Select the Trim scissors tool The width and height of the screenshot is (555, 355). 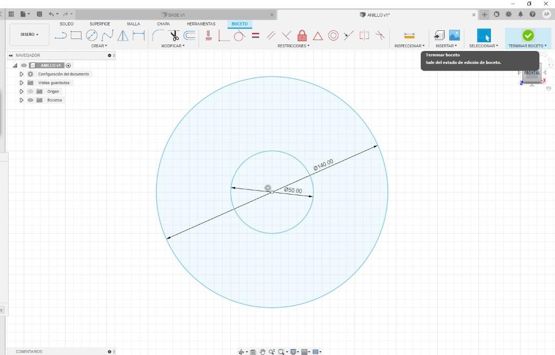coord(173,35)
